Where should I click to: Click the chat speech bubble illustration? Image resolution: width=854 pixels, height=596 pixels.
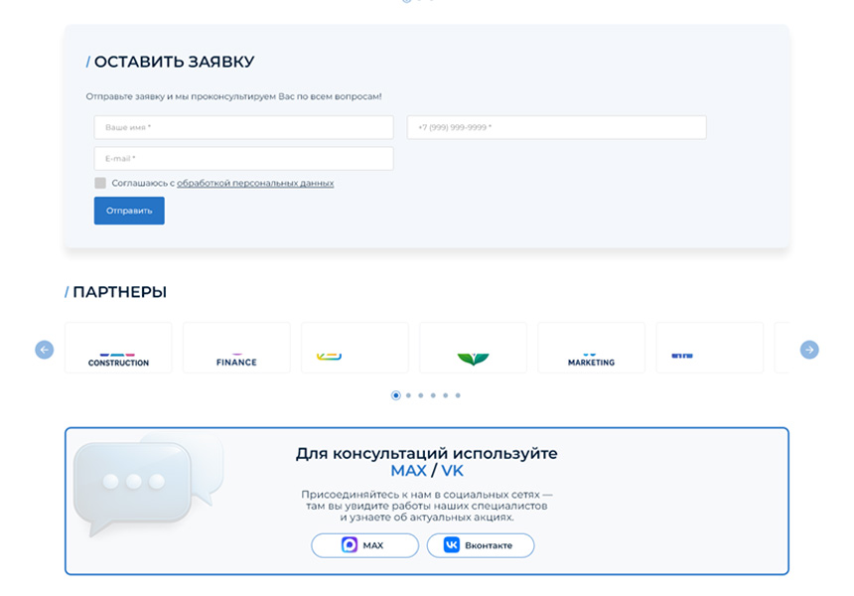[x=144, y=482]
